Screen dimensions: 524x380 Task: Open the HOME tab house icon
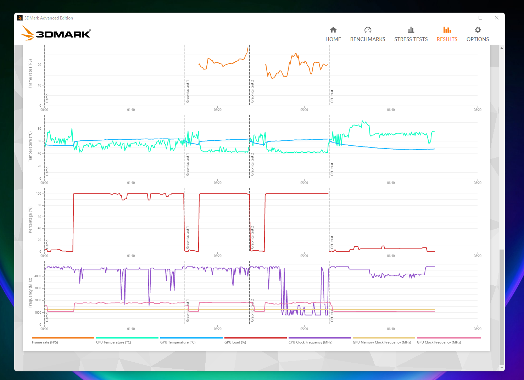[333, 30]
